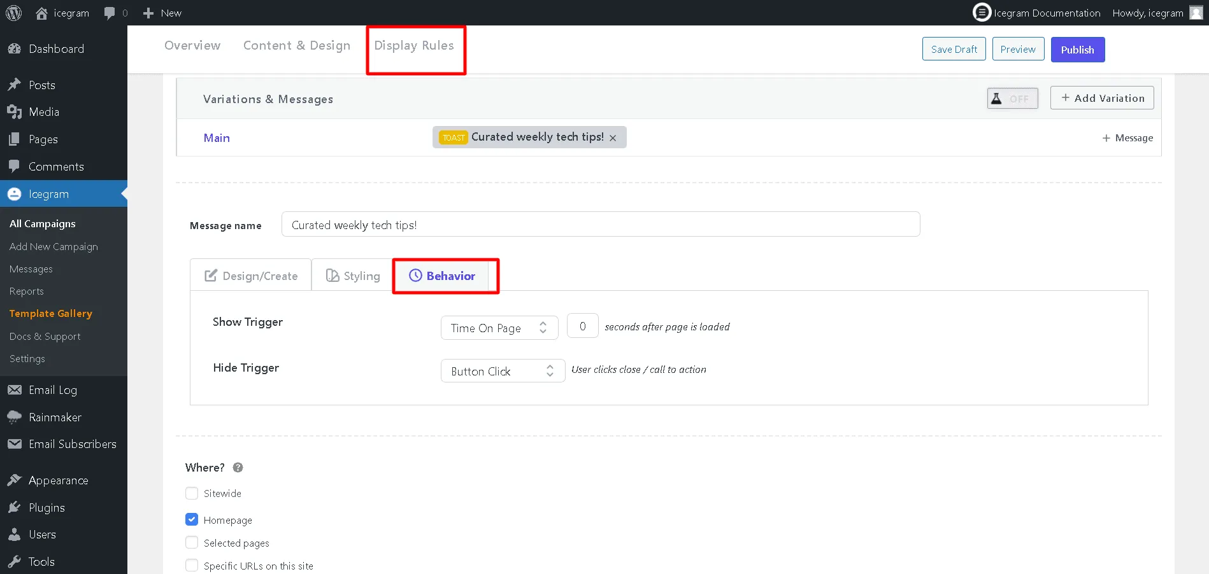1209x574 pixels.
Task: Click the Email Log envelope icon
Action: [x=15, y=390]
